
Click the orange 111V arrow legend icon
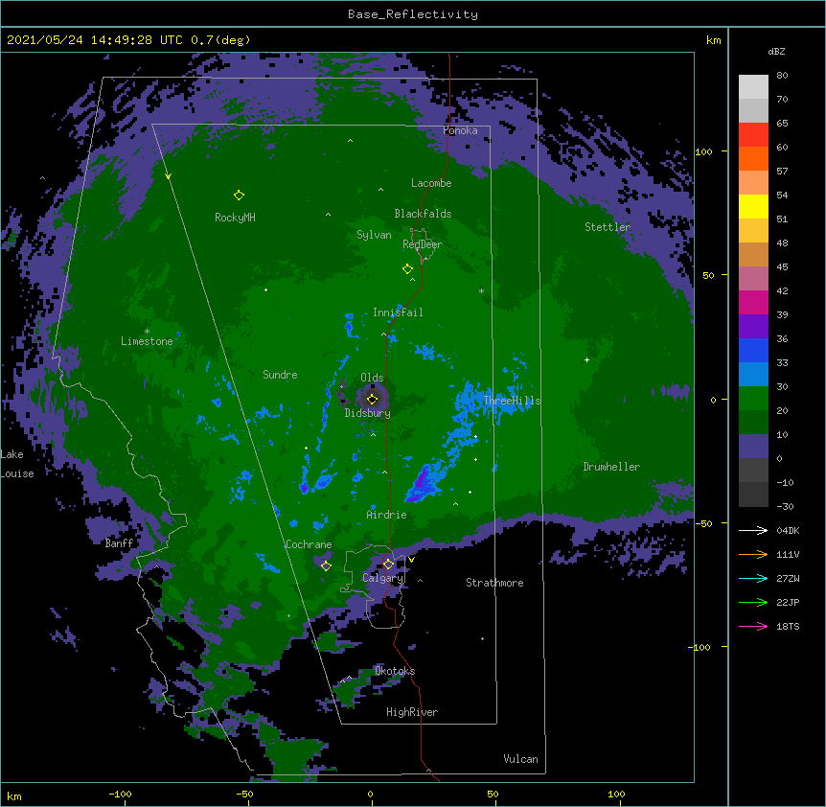click(x=753, y=554)
